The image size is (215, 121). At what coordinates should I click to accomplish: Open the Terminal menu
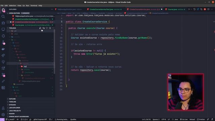point(34,6)
